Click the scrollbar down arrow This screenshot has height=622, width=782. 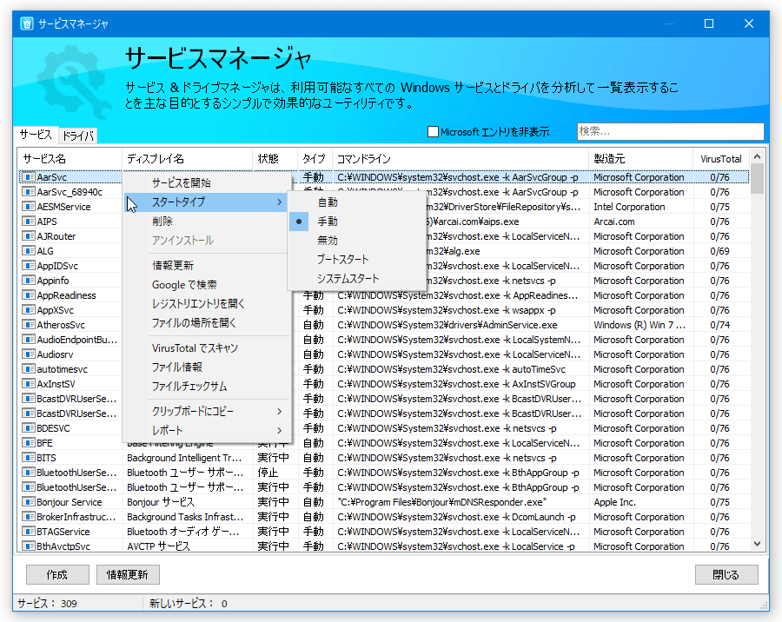coord(757,544)
